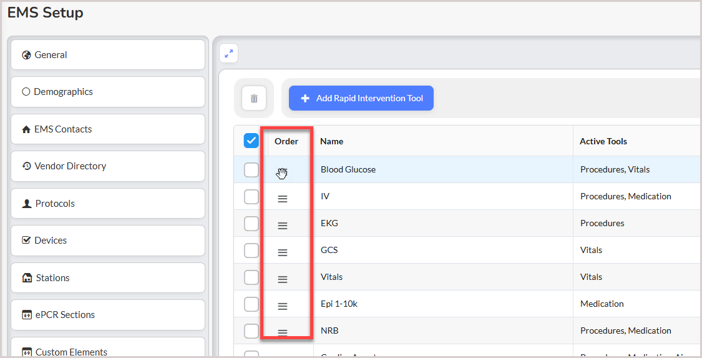
Task: Click the Active Tools column header
Action: tap(603, 142)
